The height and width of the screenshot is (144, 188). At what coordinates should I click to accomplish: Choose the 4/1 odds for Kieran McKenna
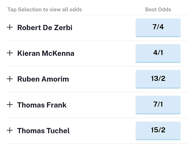click(158, 53)
